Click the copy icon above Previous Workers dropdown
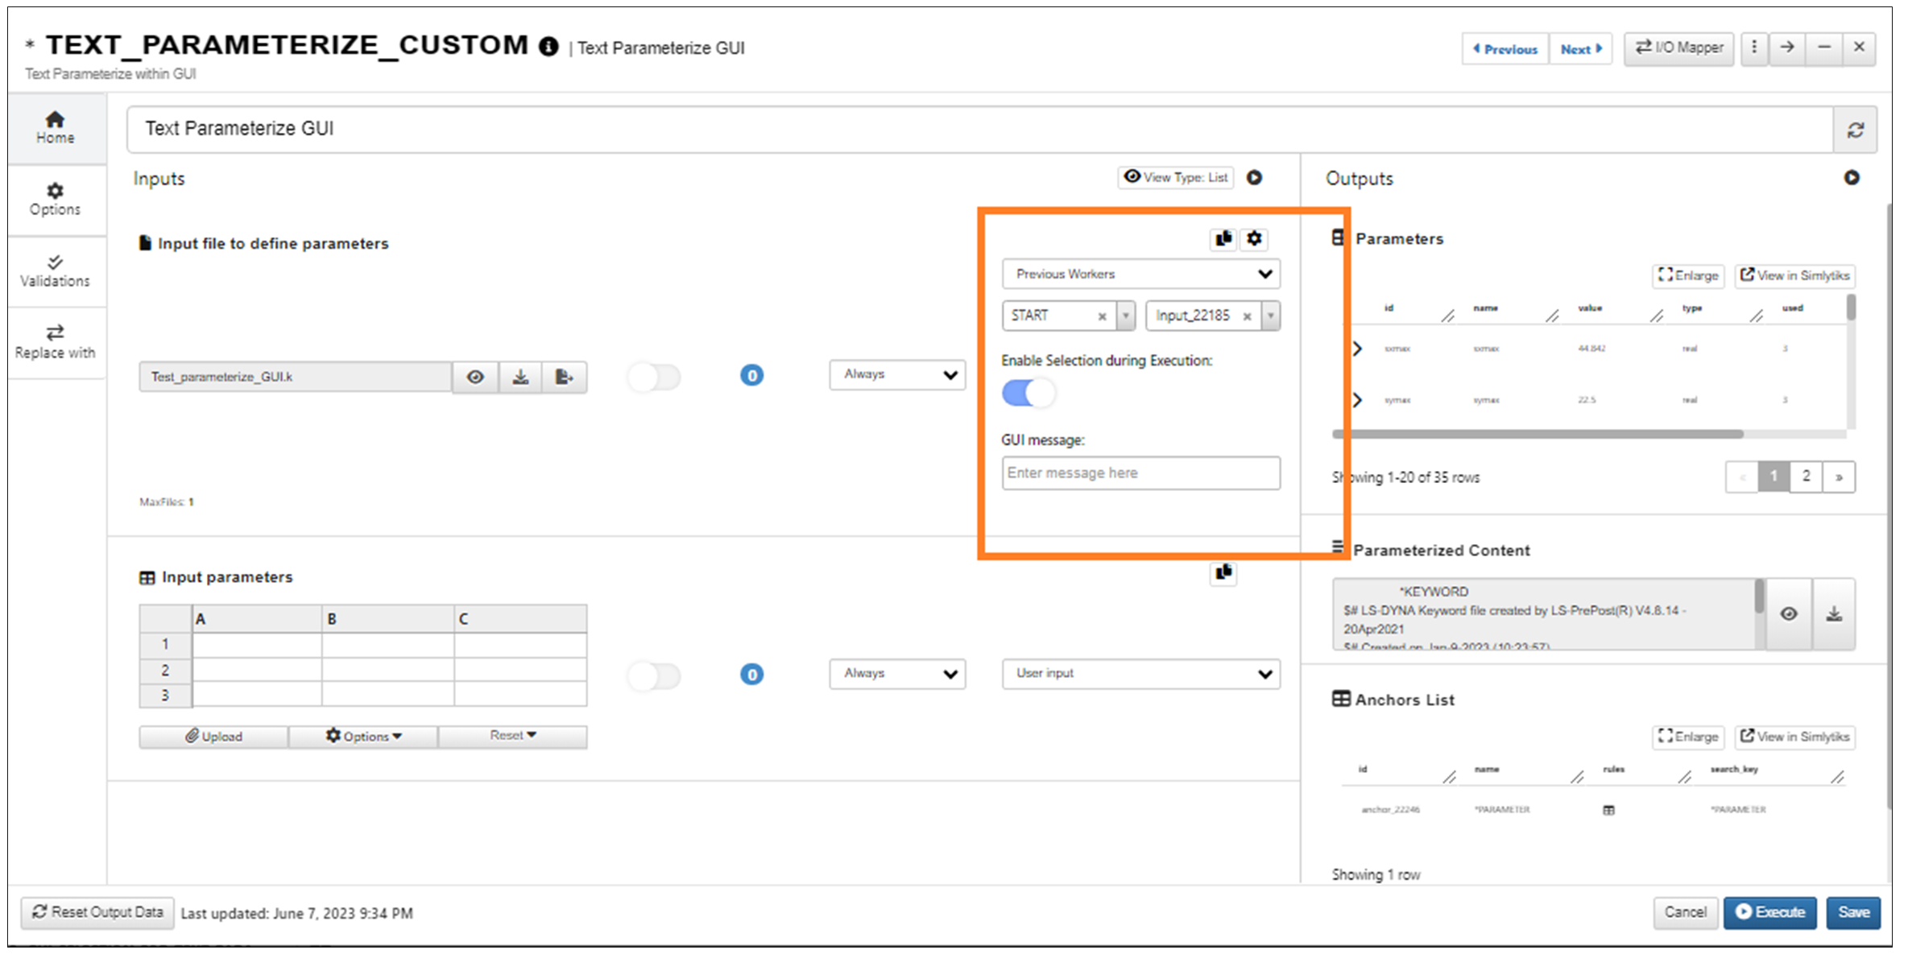Viewport: 1908px width, 954px height. pos(1223,238)
